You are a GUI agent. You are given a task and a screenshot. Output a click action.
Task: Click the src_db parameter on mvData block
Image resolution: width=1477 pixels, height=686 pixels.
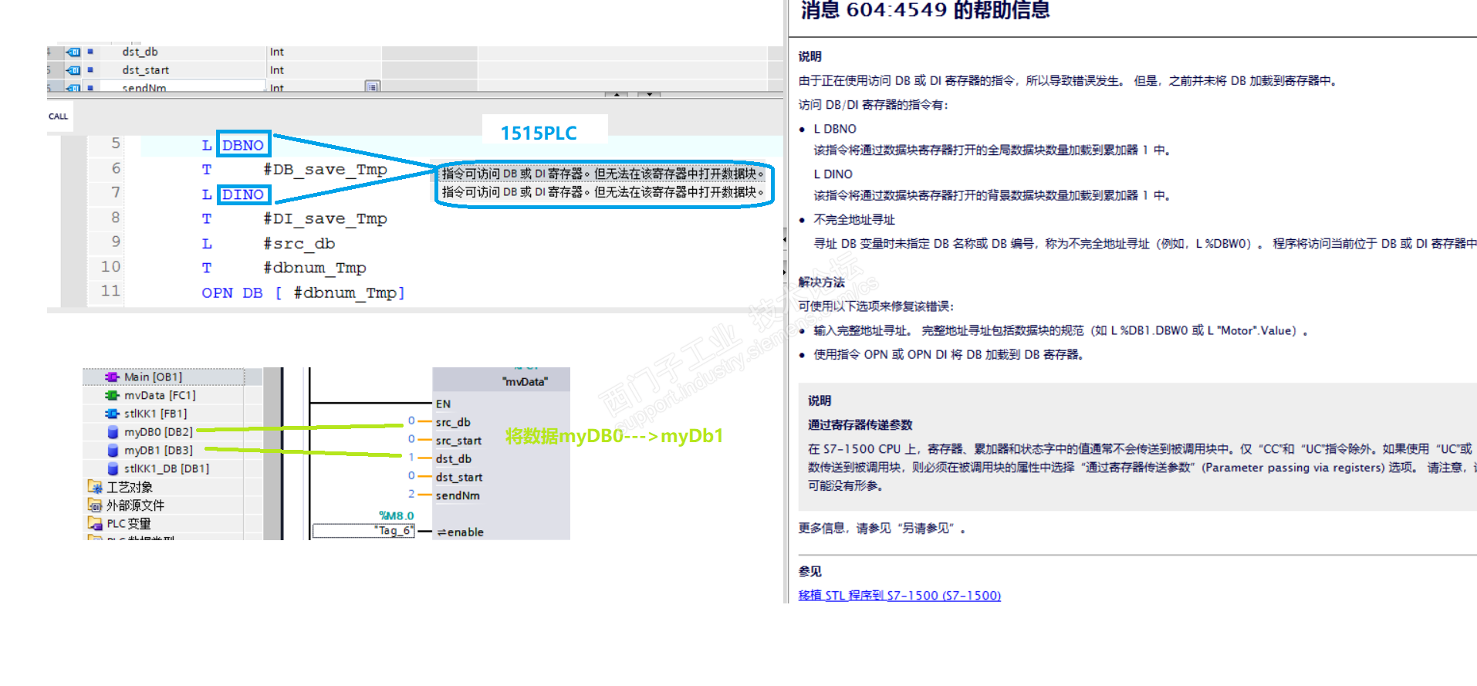click(453, 422)
